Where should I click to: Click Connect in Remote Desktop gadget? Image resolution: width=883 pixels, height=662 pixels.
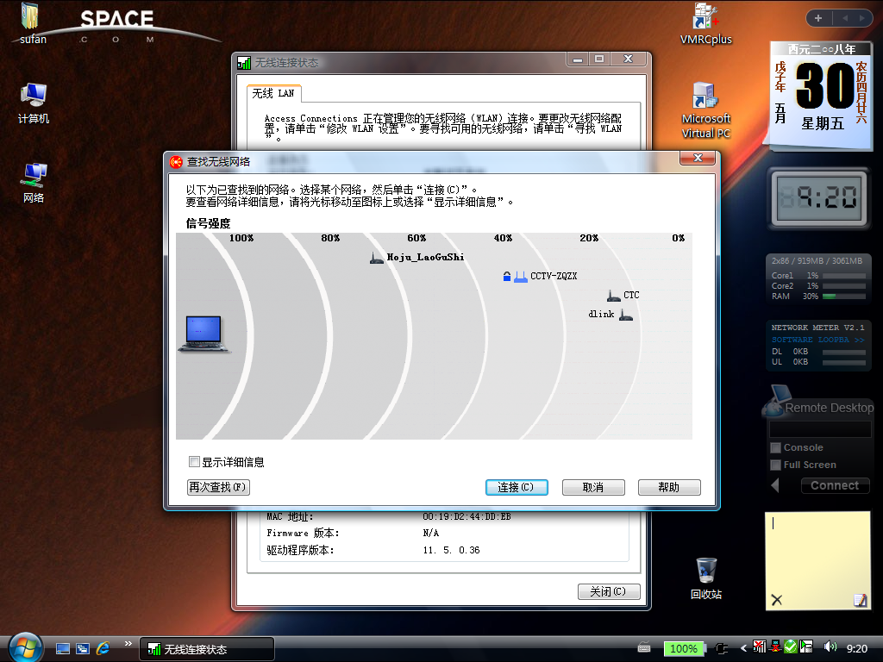[x=835, y=485]
